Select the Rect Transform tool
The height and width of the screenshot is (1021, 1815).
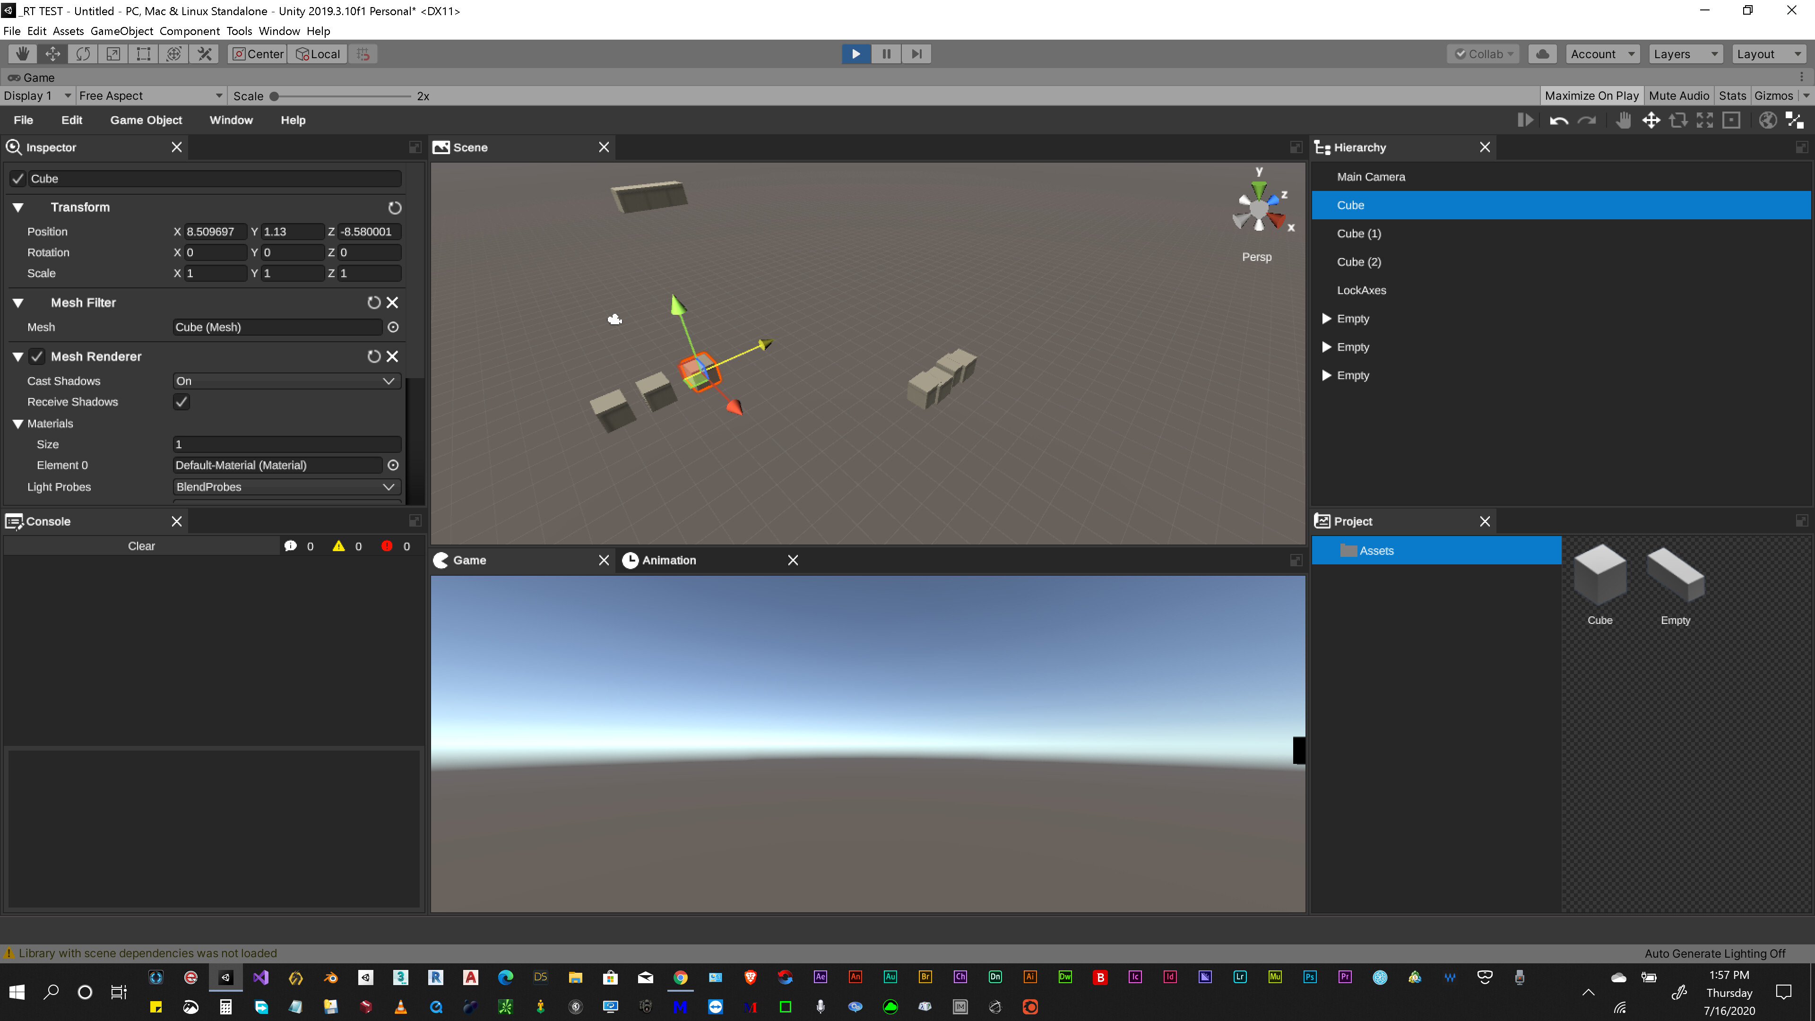click(144, 53)
